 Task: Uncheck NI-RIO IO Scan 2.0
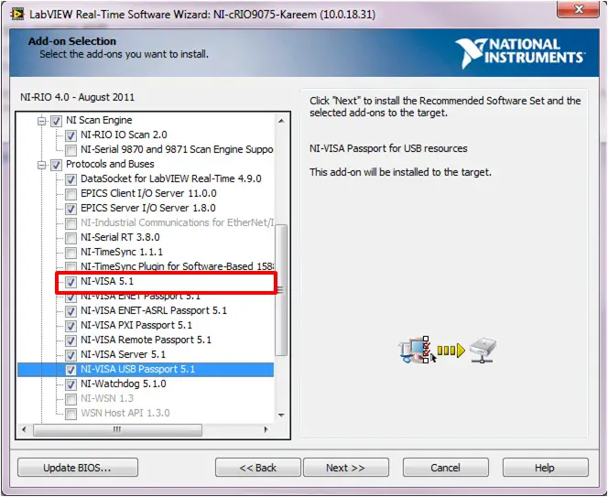(71, 135)
